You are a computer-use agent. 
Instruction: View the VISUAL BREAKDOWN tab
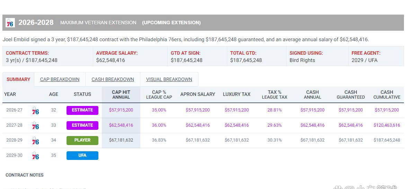pyautogui.click(x=169, y=79)
